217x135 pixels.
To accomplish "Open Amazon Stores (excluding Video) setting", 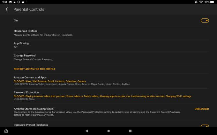I will pyautogui.click(x=111, y=112).
